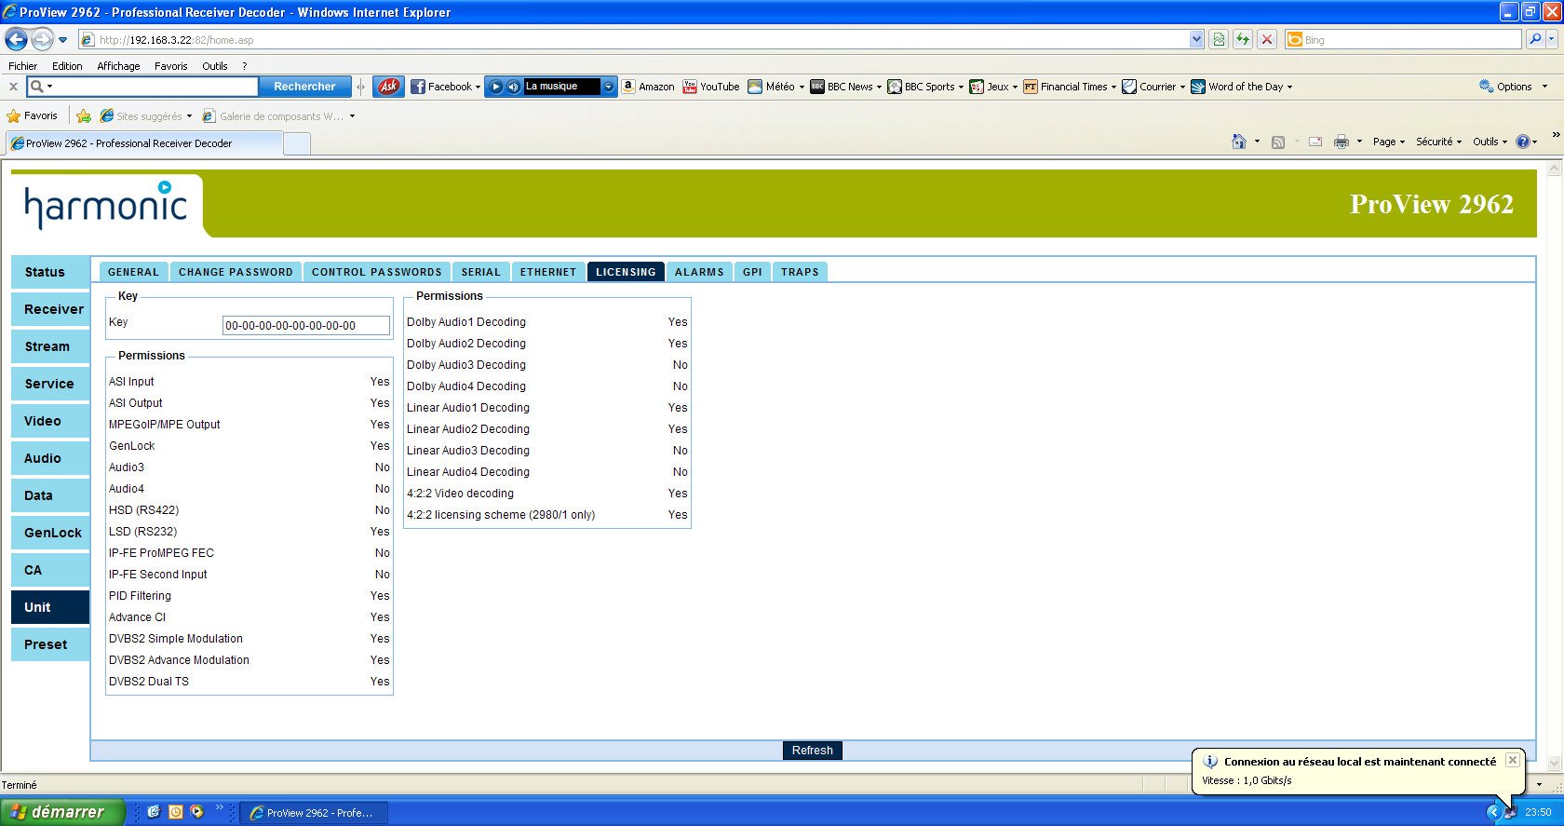Open Sites suggérés dropdown

pos(146,116)
